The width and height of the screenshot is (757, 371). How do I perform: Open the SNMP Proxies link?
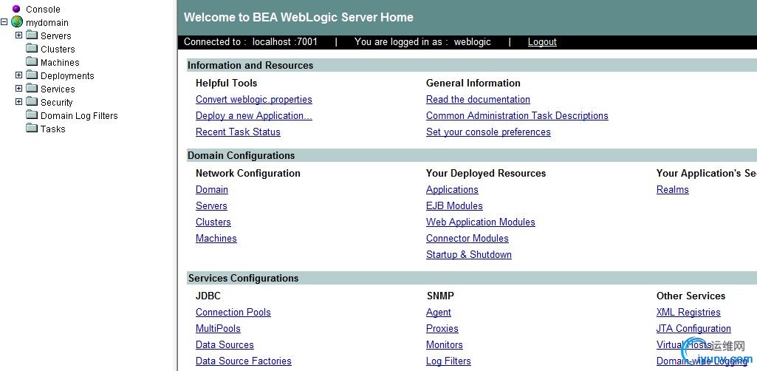click(x=442, y=328)
